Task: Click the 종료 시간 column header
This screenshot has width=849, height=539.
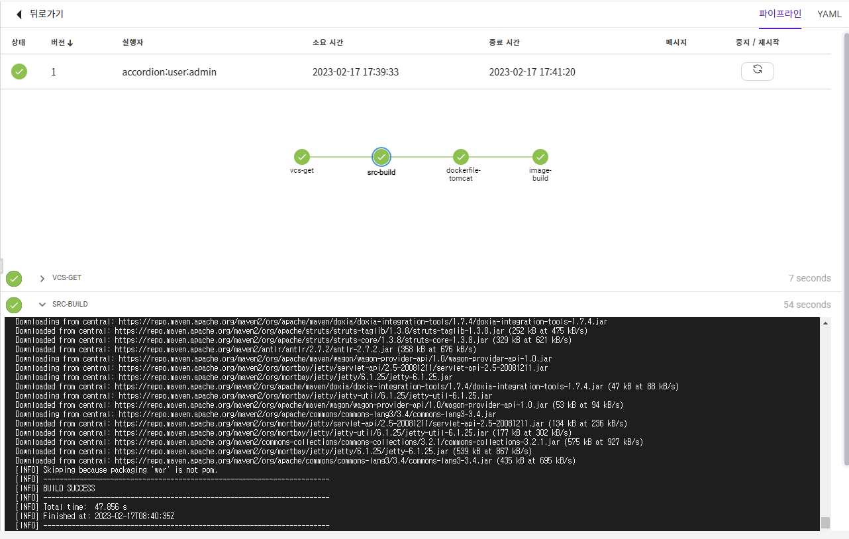Action: coord(505,42)
